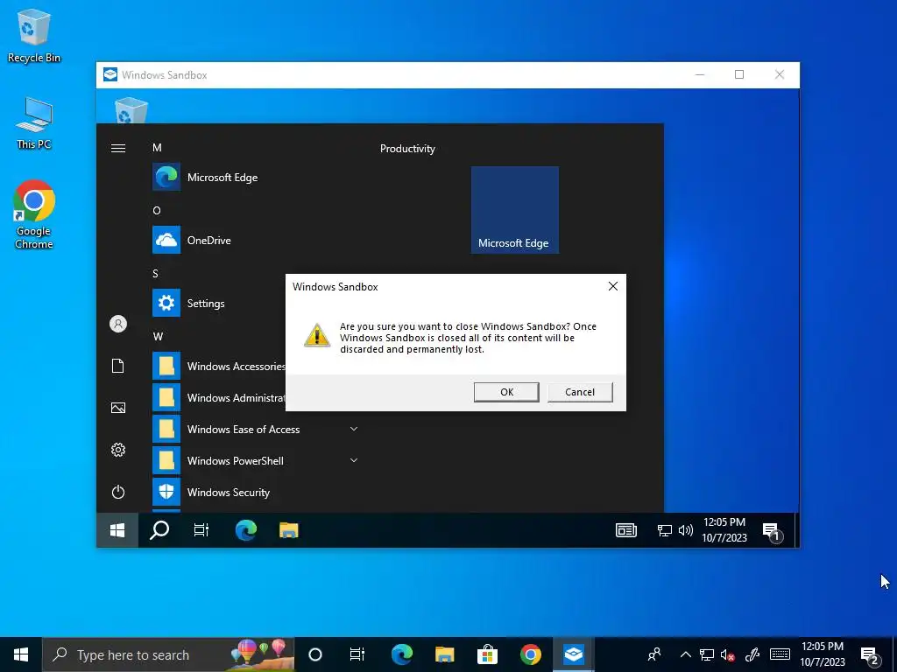Image resolution: width=897 pixels, height=672 pixels.
Task: Open People icon in host tray
Action: pos(654,654)
